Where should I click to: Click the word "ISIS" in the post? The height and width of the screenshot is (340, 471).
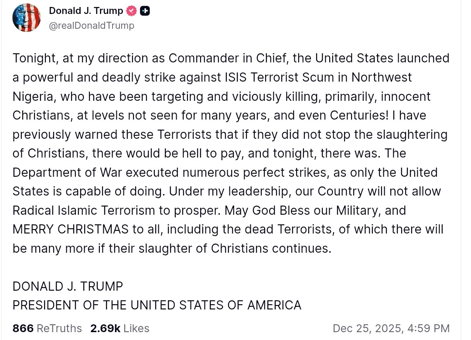(x=225, y=78)
